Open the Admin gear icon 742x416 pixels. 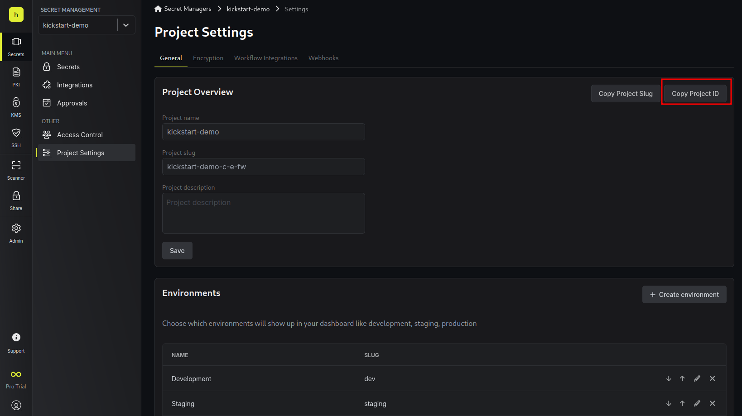[16, 228]
